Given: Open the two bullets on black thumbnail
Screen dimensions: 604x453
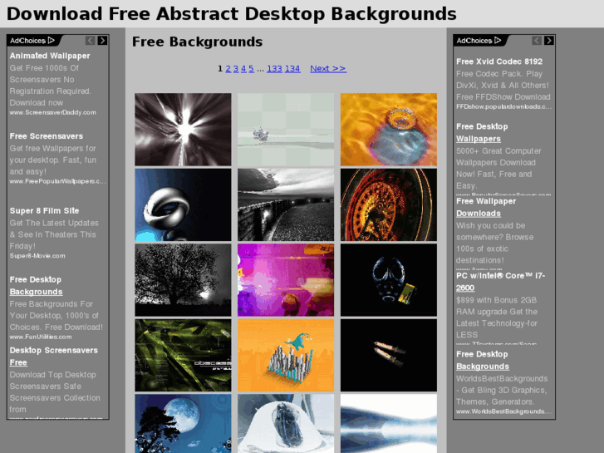Looking at the screenshot, I should (x=389, y=355).
